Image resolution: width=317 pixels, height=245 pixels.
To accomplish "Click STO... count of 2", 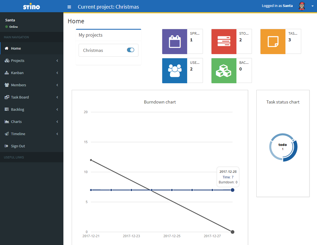I will (x=240, y=40).
